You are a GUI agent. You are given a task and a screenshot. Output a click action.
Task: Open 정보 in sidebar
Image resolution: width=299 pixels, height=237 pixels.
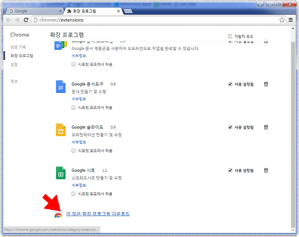[x=14, y=81]
